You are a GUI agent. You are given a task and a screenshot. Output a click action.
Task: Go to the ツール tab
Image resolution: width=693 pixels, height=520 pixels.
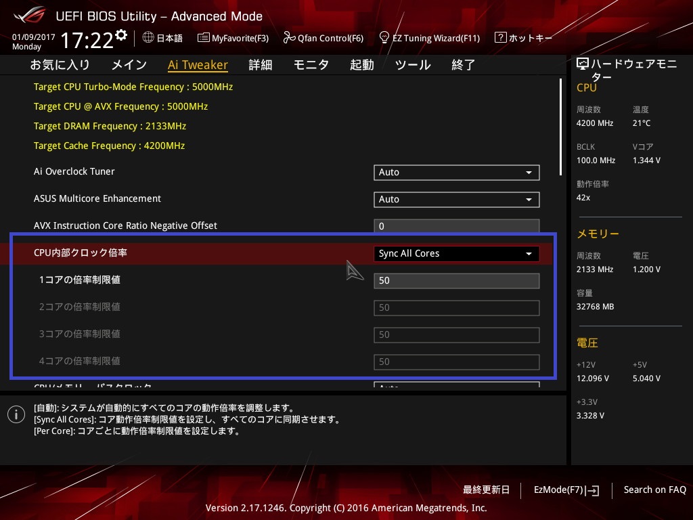pyautogui.click(x=413, y=65)
